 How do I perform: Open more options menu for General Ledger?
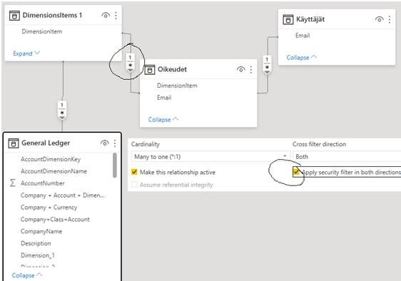coord(115,143)
